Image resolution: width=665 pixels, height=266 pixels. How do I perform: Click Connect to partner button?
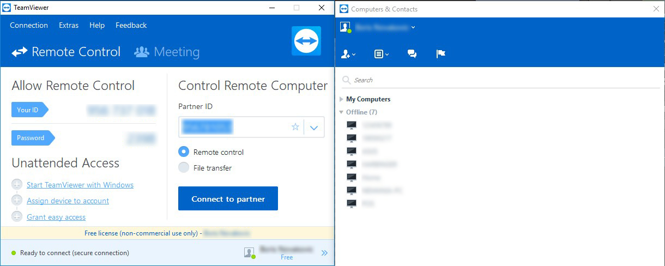point(228,198)
